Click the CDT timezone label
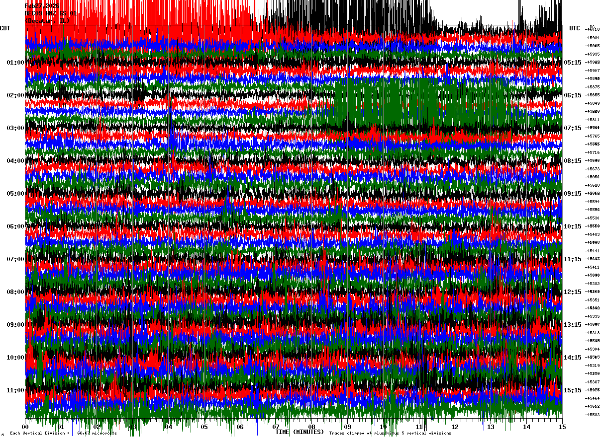Screen dimensions: 602x440 coord(5,28)
